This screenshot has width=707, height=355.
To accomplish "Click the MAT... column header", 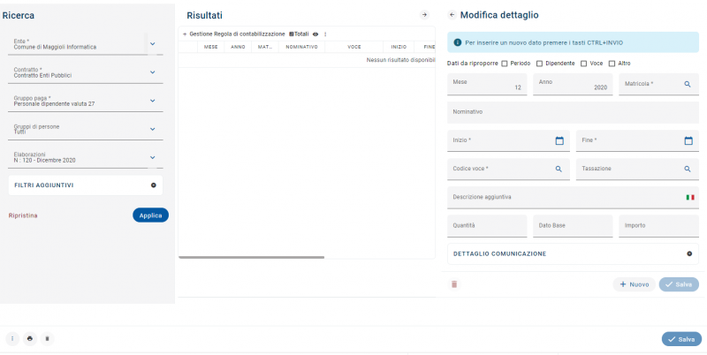I will (265, 47).
